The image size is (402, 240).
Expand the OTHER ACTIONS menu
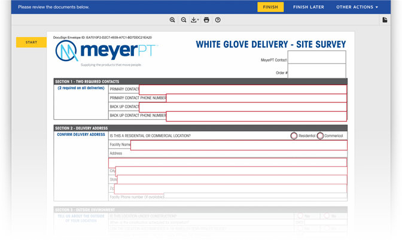[x=357, y=7]
